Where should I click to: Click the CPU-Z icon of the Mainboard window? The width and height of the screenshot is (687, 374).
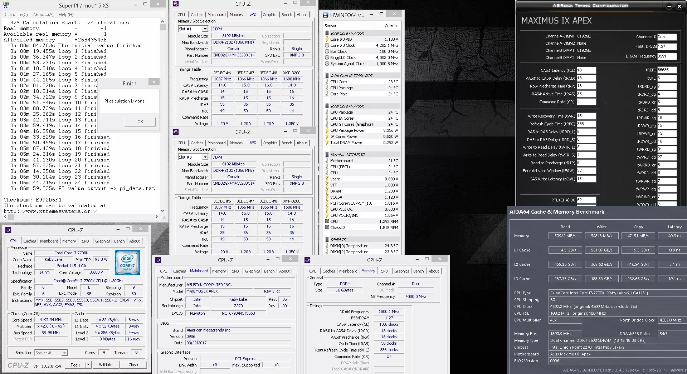coord(158,260)
